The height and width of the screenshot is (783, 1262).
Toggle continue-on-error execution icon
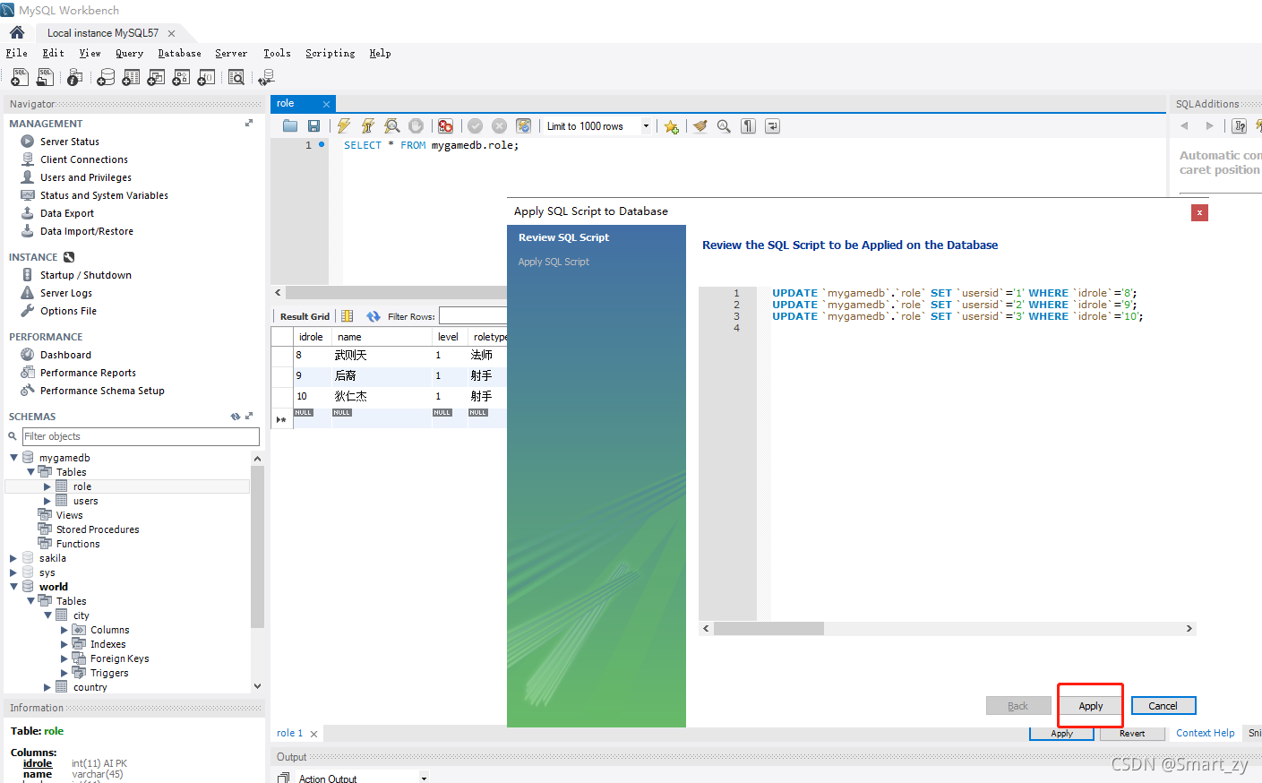pos(445,126)
